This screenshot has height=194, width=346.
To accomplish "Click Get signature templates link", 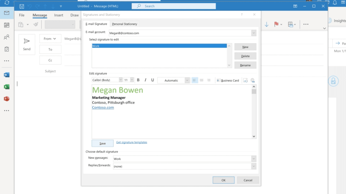I will (x=132, y=142).
